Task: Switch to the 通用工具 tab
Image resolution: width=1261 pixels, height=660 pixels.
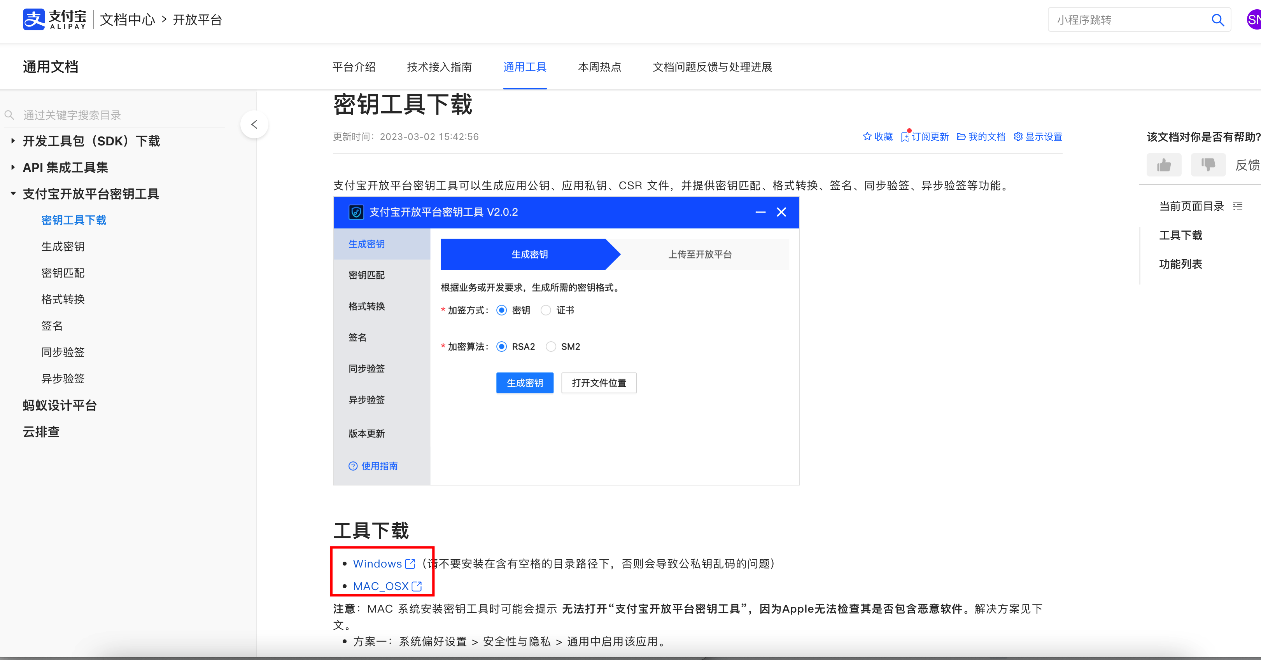Action: (525, 66)
